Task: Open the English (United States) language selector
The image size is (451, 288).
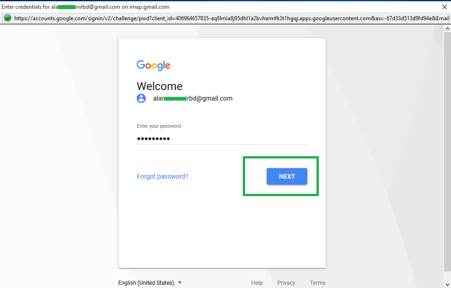Action: tap(150, 282)
